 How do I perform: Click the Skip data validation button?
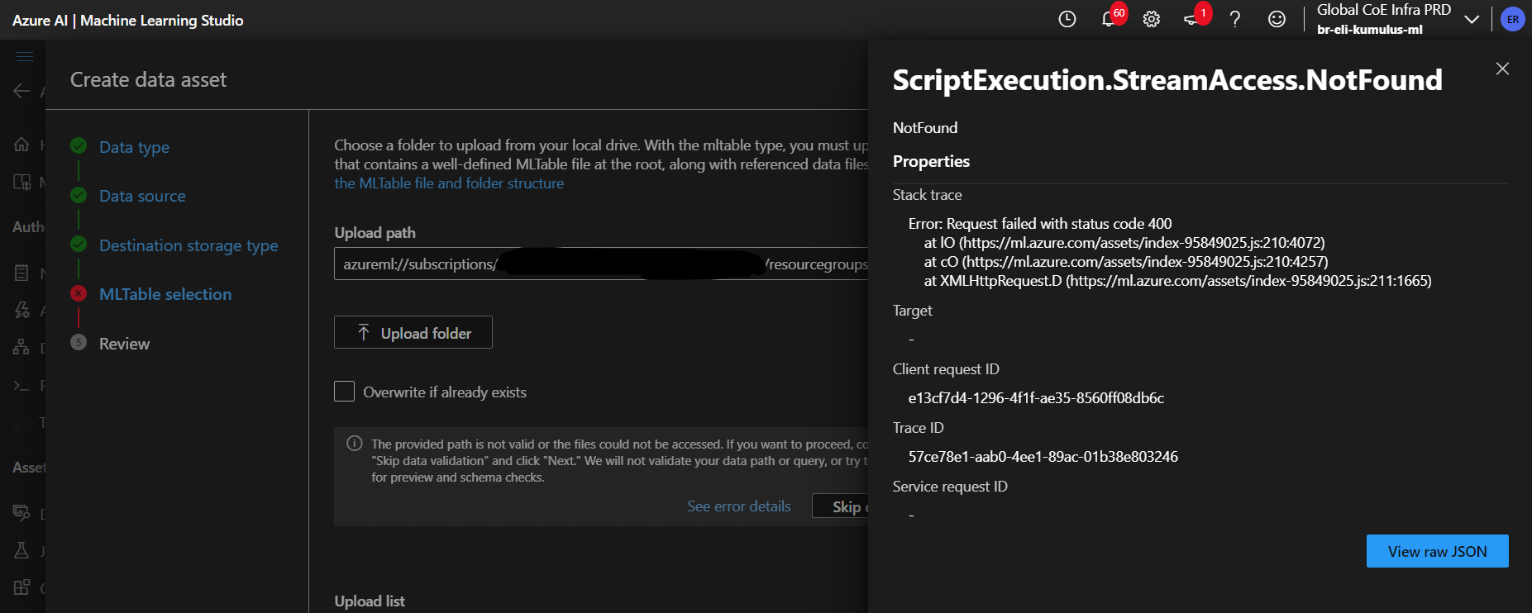(840, 506)
